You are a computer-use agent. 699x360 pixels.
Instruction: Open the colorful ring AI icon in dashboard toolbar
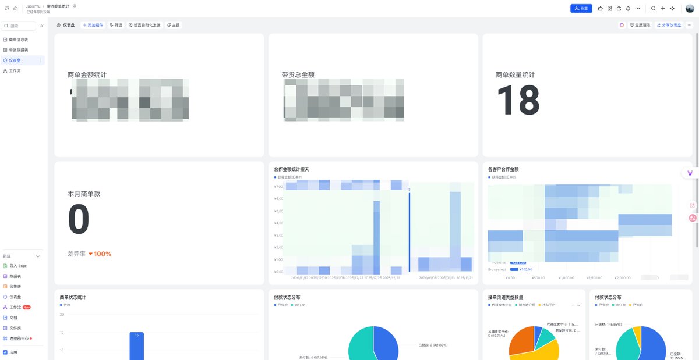(622, 25)
